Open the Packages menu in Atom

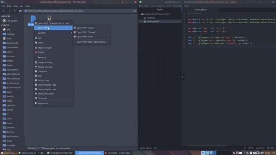coord(177,6)
